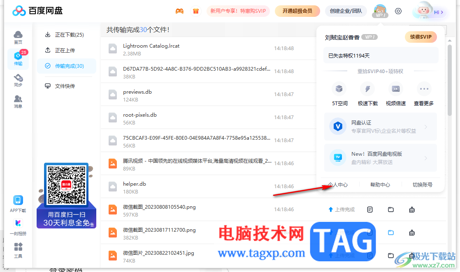Open the Sync (同步) sidebar icon
This screenshot has height=272, width=460.
[x=18, y=80]
